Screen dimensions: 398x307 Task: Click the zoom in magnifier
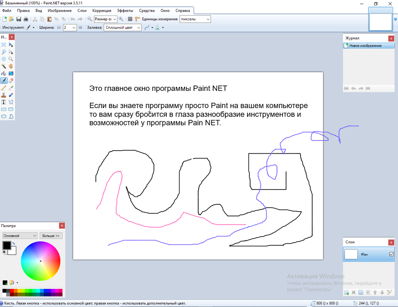pos(121,19)
